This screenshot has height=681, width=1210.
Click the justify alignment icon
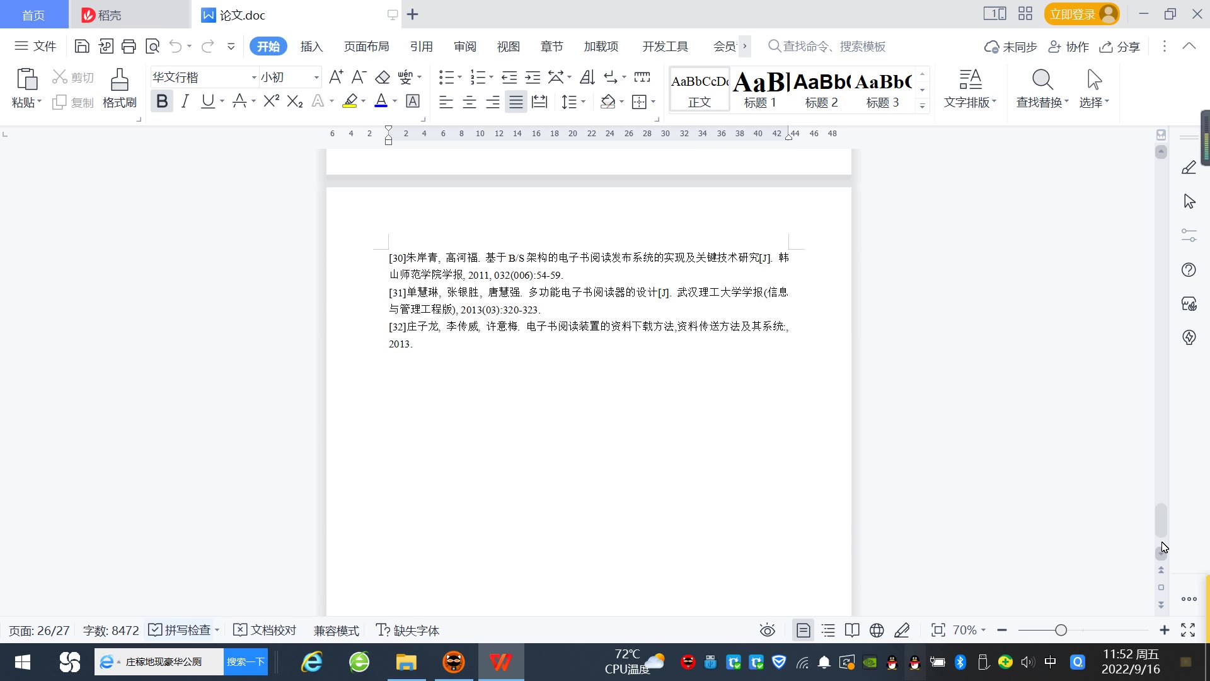pyautogui.click(x=516, y=102)
